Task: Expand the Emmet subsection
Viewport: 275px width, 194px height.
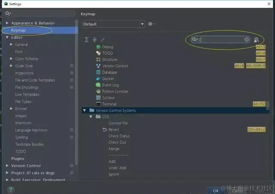Action: click(x=11, y=109)
